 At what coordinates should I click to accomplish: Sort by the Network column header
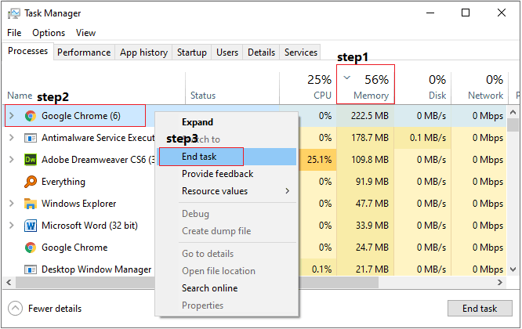pyautogui.click(x=480, y=88)
